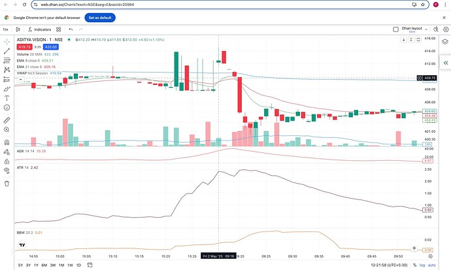This screenshot has height=270, width=451.
Task: Open the Fibonacci retracement tool group
Action: [7, 60]
